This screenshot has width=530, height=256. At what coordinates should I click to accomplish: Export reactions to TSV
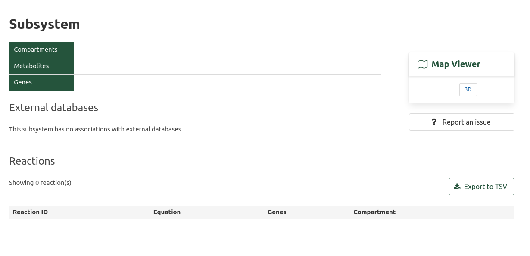tap(481, 186)
